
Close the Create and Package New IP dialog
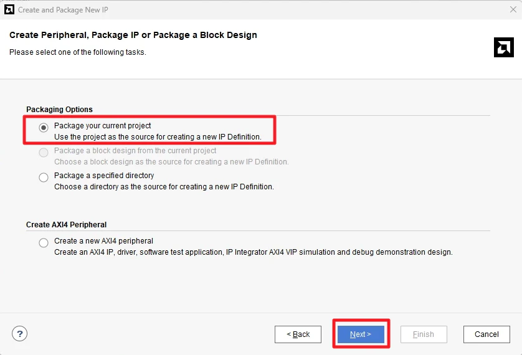[513, 10]
